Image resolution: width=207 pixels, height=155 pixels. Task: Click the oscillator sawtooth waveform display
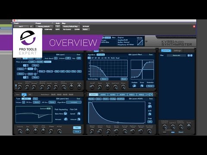[x=34, y=114]
